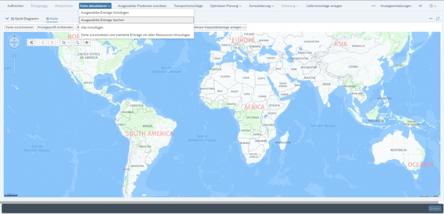Open the help dropdown in the top bar

[433, 6]
